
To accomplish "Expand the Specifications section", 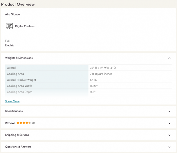I will coord(88,111).
